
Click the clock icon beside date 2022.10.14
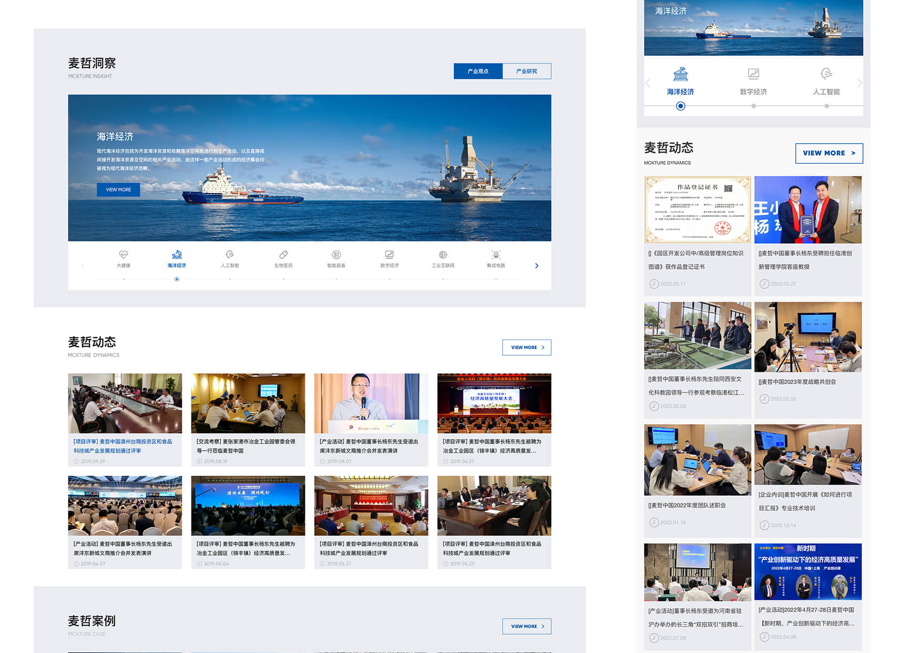764,525
